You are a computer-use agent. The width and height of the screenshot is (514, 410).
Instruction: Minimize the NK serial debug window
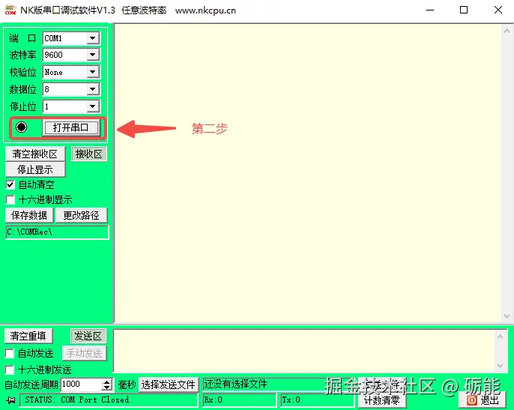tap(430, 10)
